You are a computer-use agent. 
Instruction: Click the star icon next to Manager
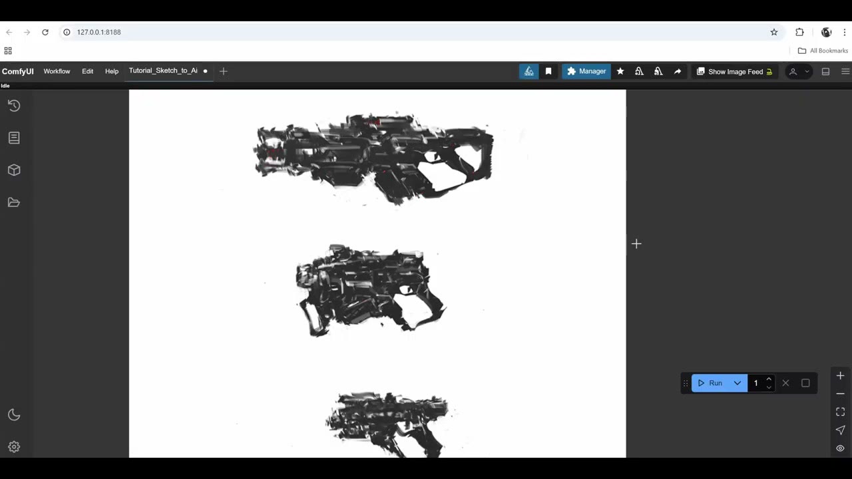[x=620, y=71]
